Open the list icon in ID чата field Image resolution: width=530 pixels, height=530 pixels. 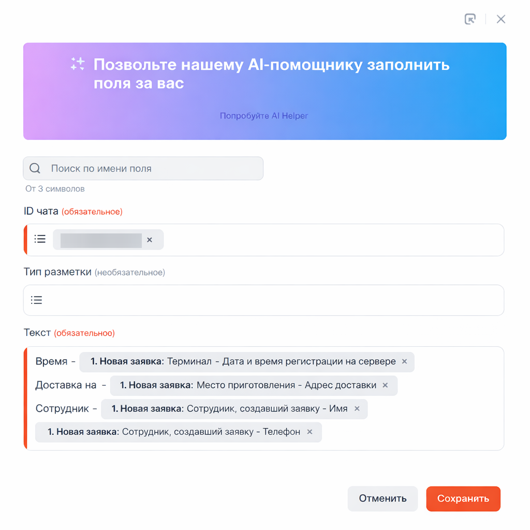(x=40, y=239)
